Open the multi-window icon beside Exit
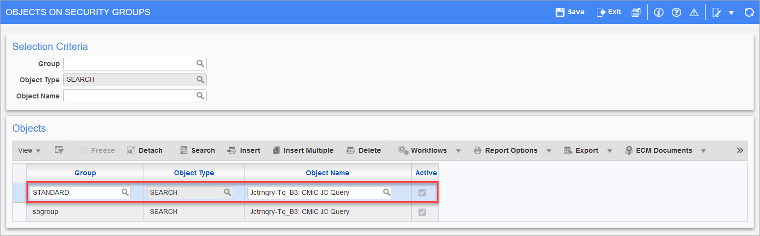Screen dimensions: 760x236 636,12
